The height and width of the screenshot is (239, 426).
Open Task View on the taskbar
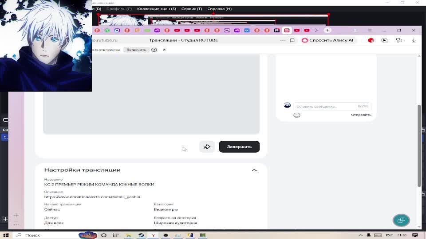(116, 235)
